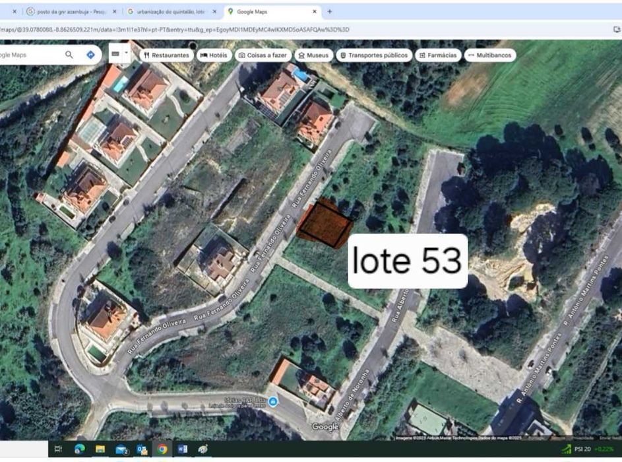Click the PSI 20 stock widget
The height and width of the screenshot is (462, 622).
point(589,449)
